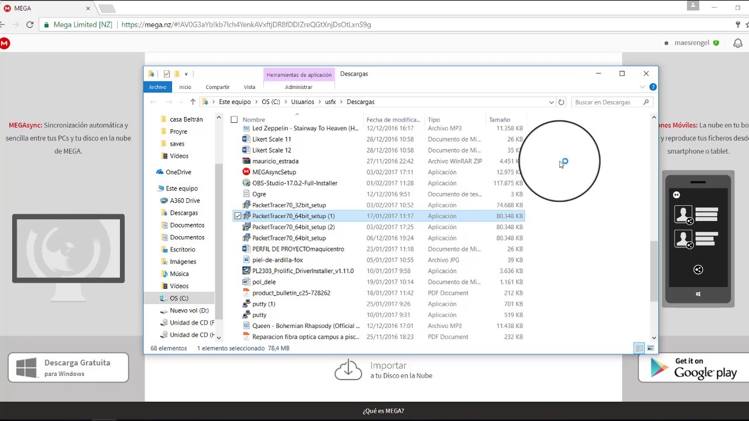The image size is (749, 421).
Task: Click the PL2303_Prolific_DriverInstaller file icon
Action: pyautogui.click(x=246, y=271)
